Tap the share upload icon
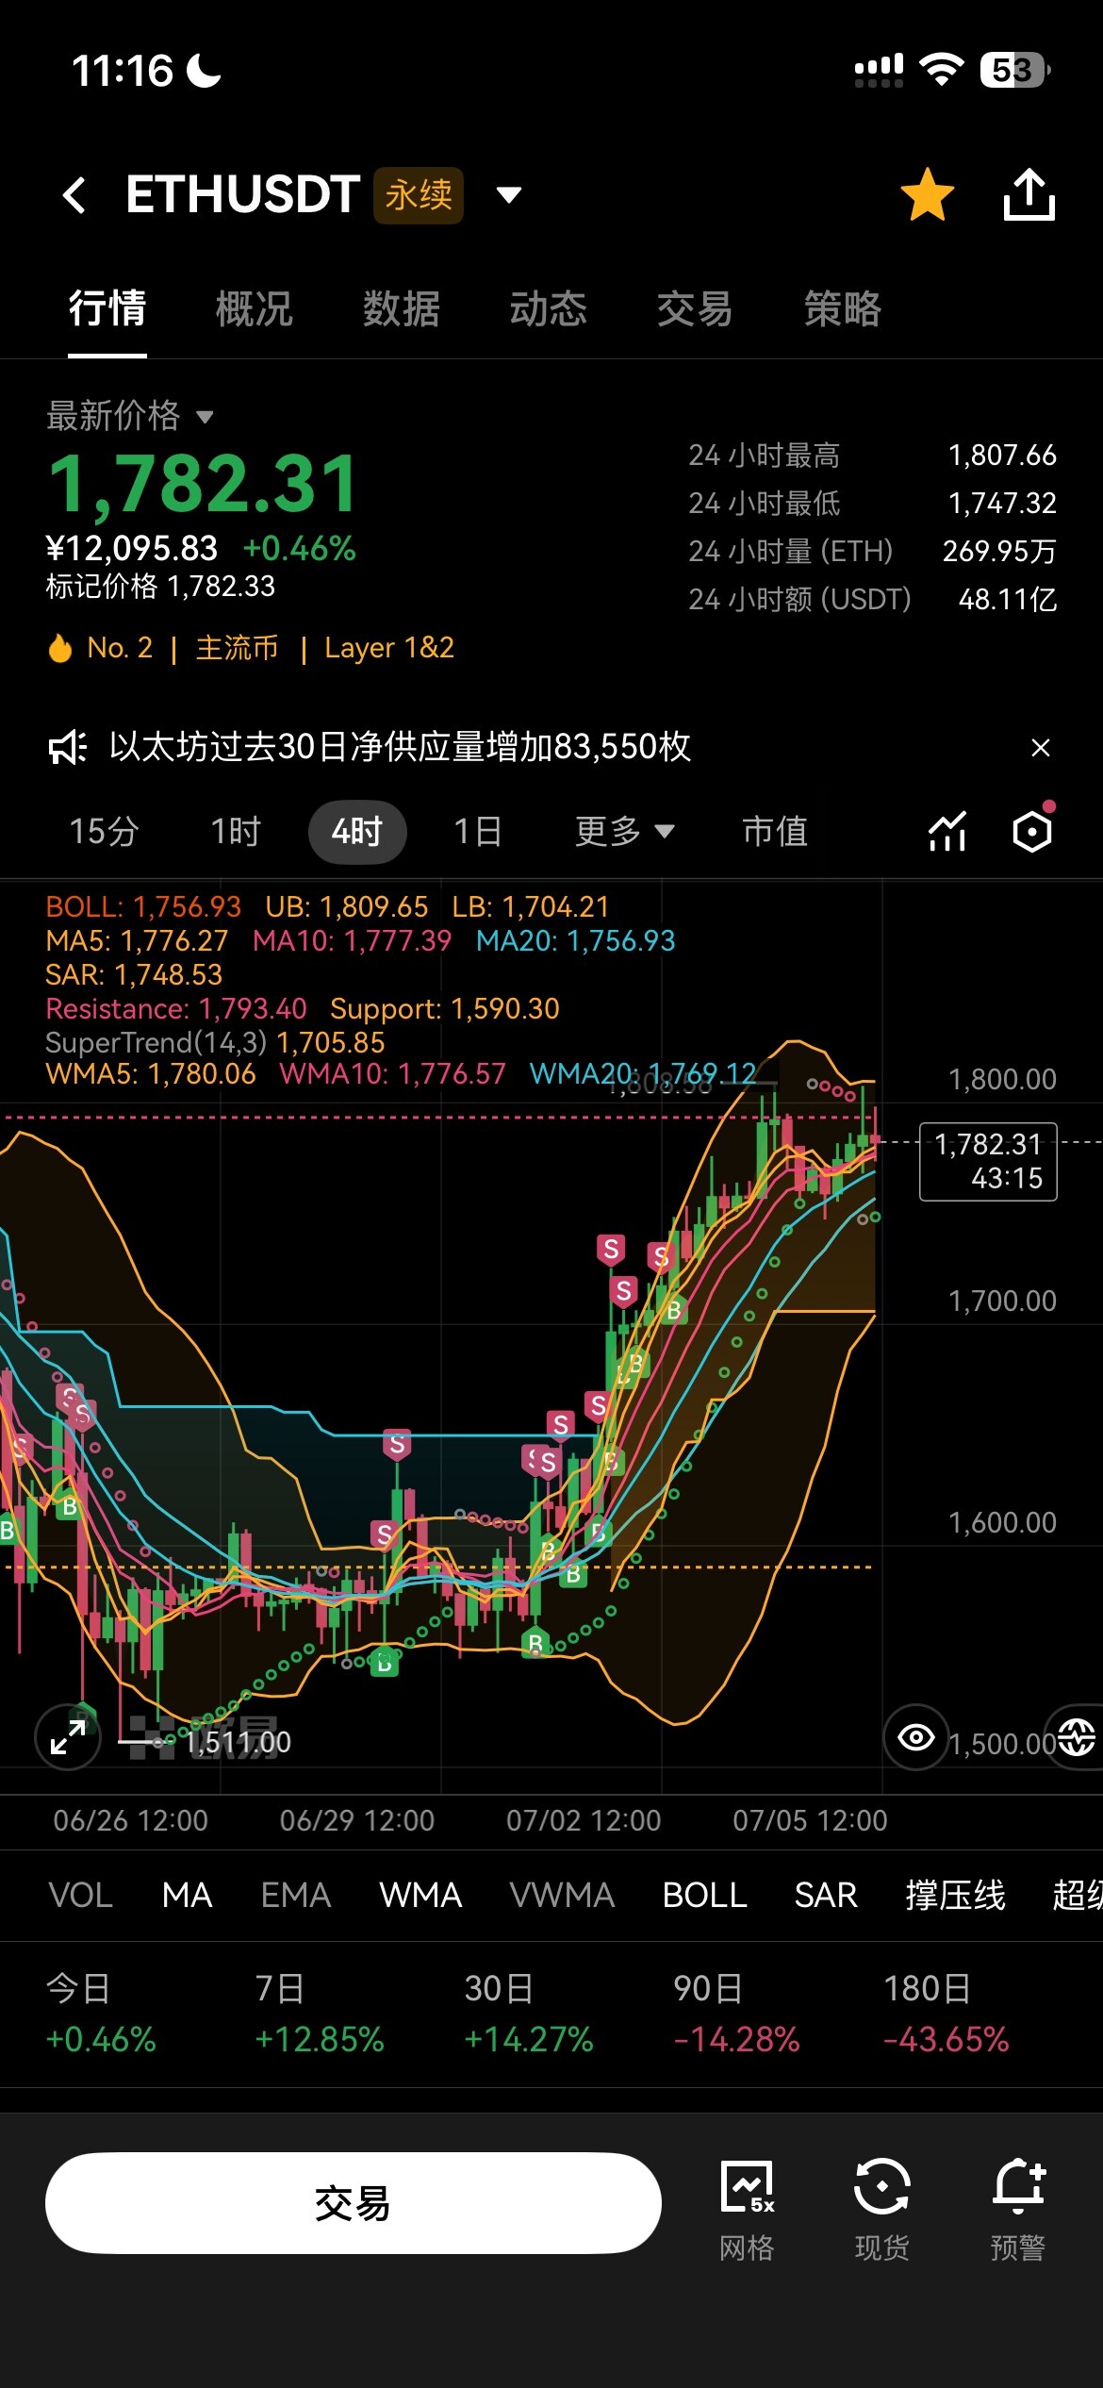This screenshot has height=2388, width=1103. (1029, 194)
